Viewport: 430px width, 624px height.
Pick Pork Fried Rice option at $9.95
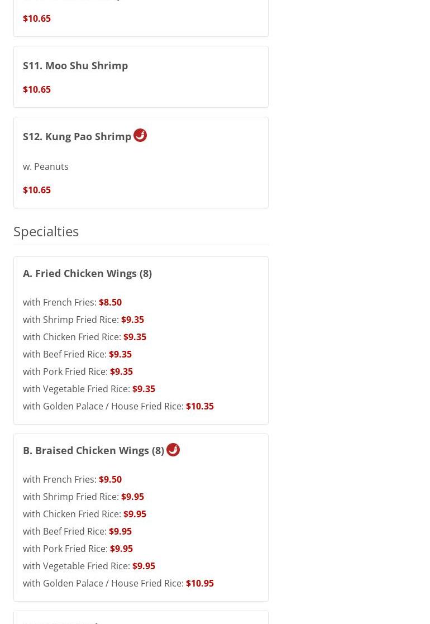(78, 549)
